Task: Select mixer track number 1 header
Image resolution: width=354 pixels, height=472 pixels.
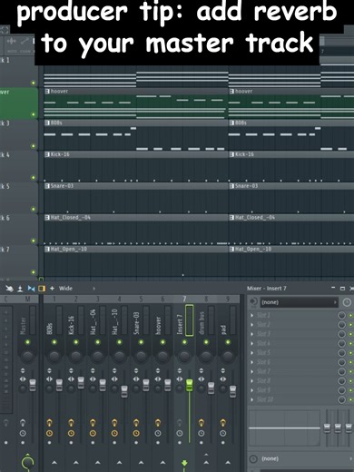Action: [54, 300]
